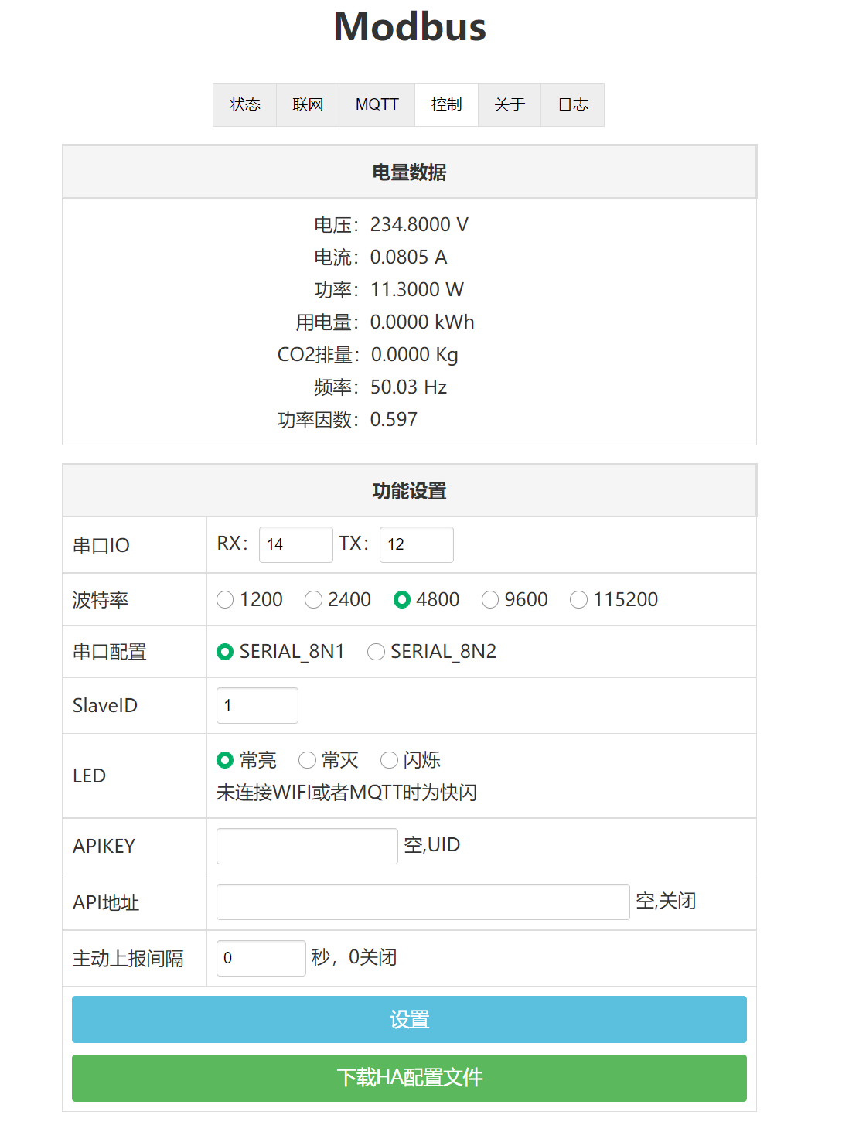Click the RX pin input field
The width and height of the screenshot is (866, 1125).
295,544
